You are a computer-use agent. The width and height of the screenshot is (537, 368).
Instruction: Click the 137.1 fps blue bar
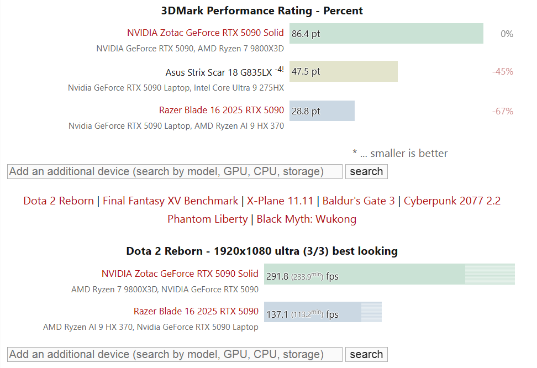pyautogui.click(x=323, y=312)
